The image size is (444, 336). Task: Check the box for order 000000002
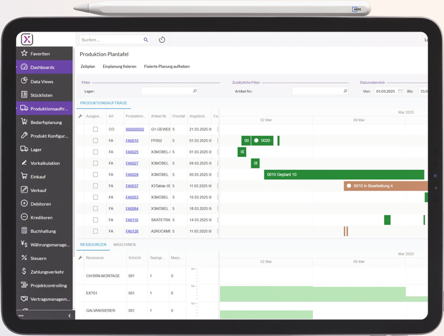click(x=95, y=129)
